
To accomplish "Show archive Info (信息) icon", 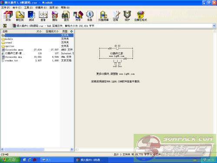I will (90, 16).
